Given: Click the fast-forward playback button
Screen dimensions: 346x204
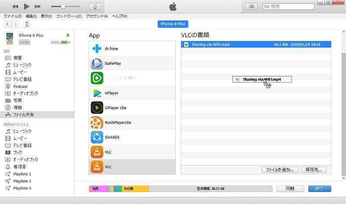Looking at the screenshot, I should point(38,6).
